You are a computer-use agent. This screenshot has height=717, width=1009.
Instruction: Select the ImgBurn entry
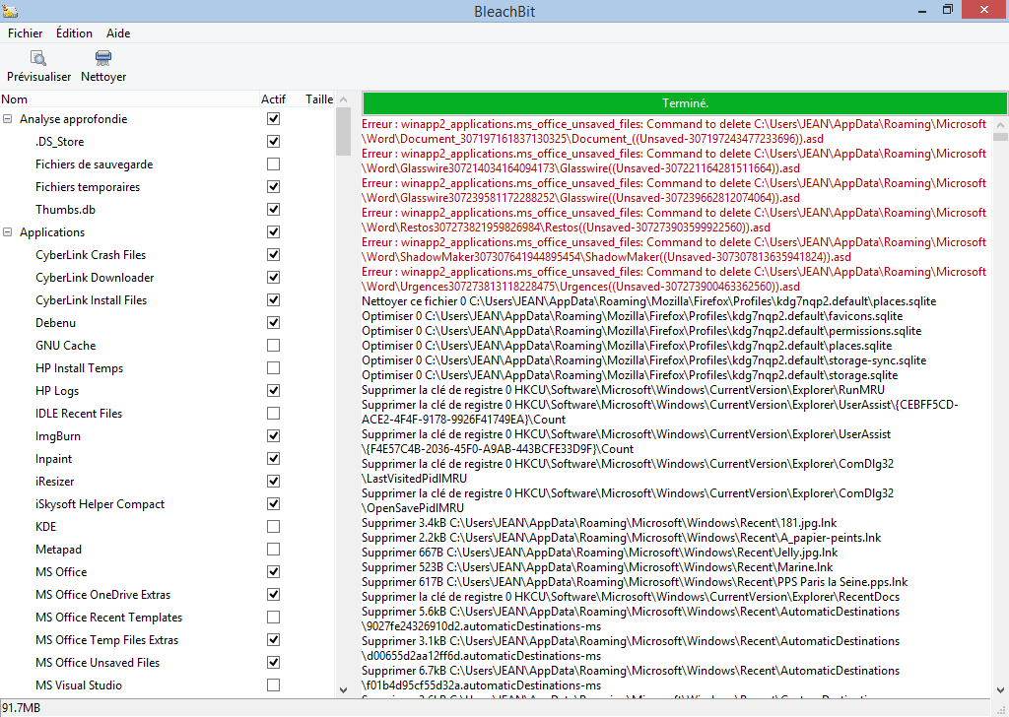pyautogui.click(x=59, y=435)
